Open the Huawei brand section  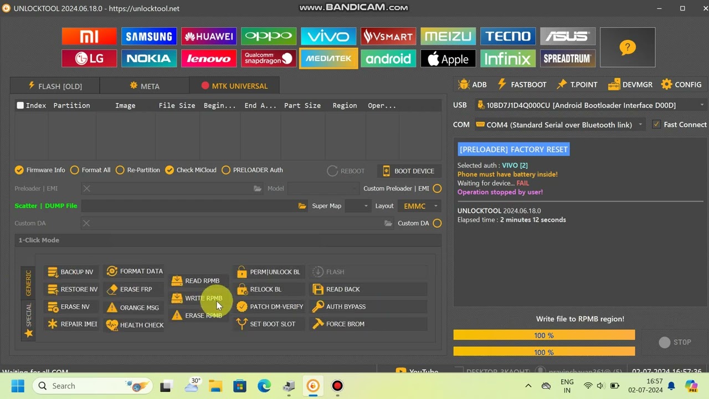point(209,37)
